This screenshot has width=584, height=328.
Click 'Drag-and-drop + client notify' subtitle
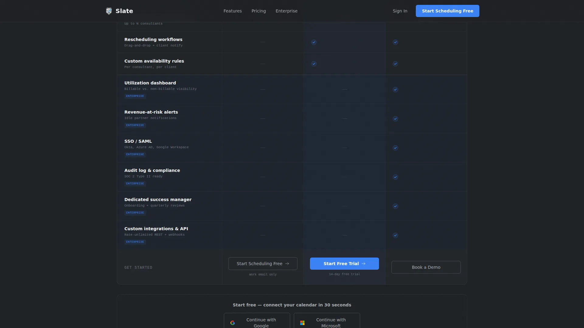point(153,46)
